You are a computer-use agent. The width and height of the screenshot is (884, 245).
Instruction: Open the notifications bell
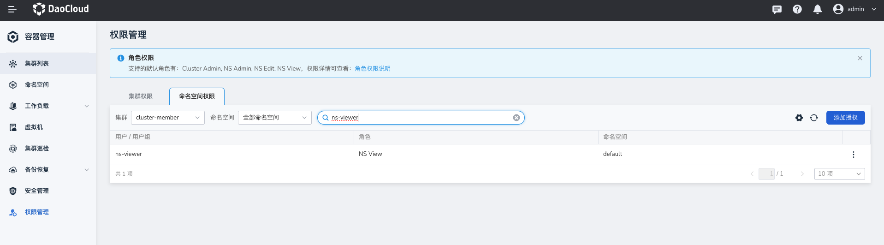[x=818, y=9]
